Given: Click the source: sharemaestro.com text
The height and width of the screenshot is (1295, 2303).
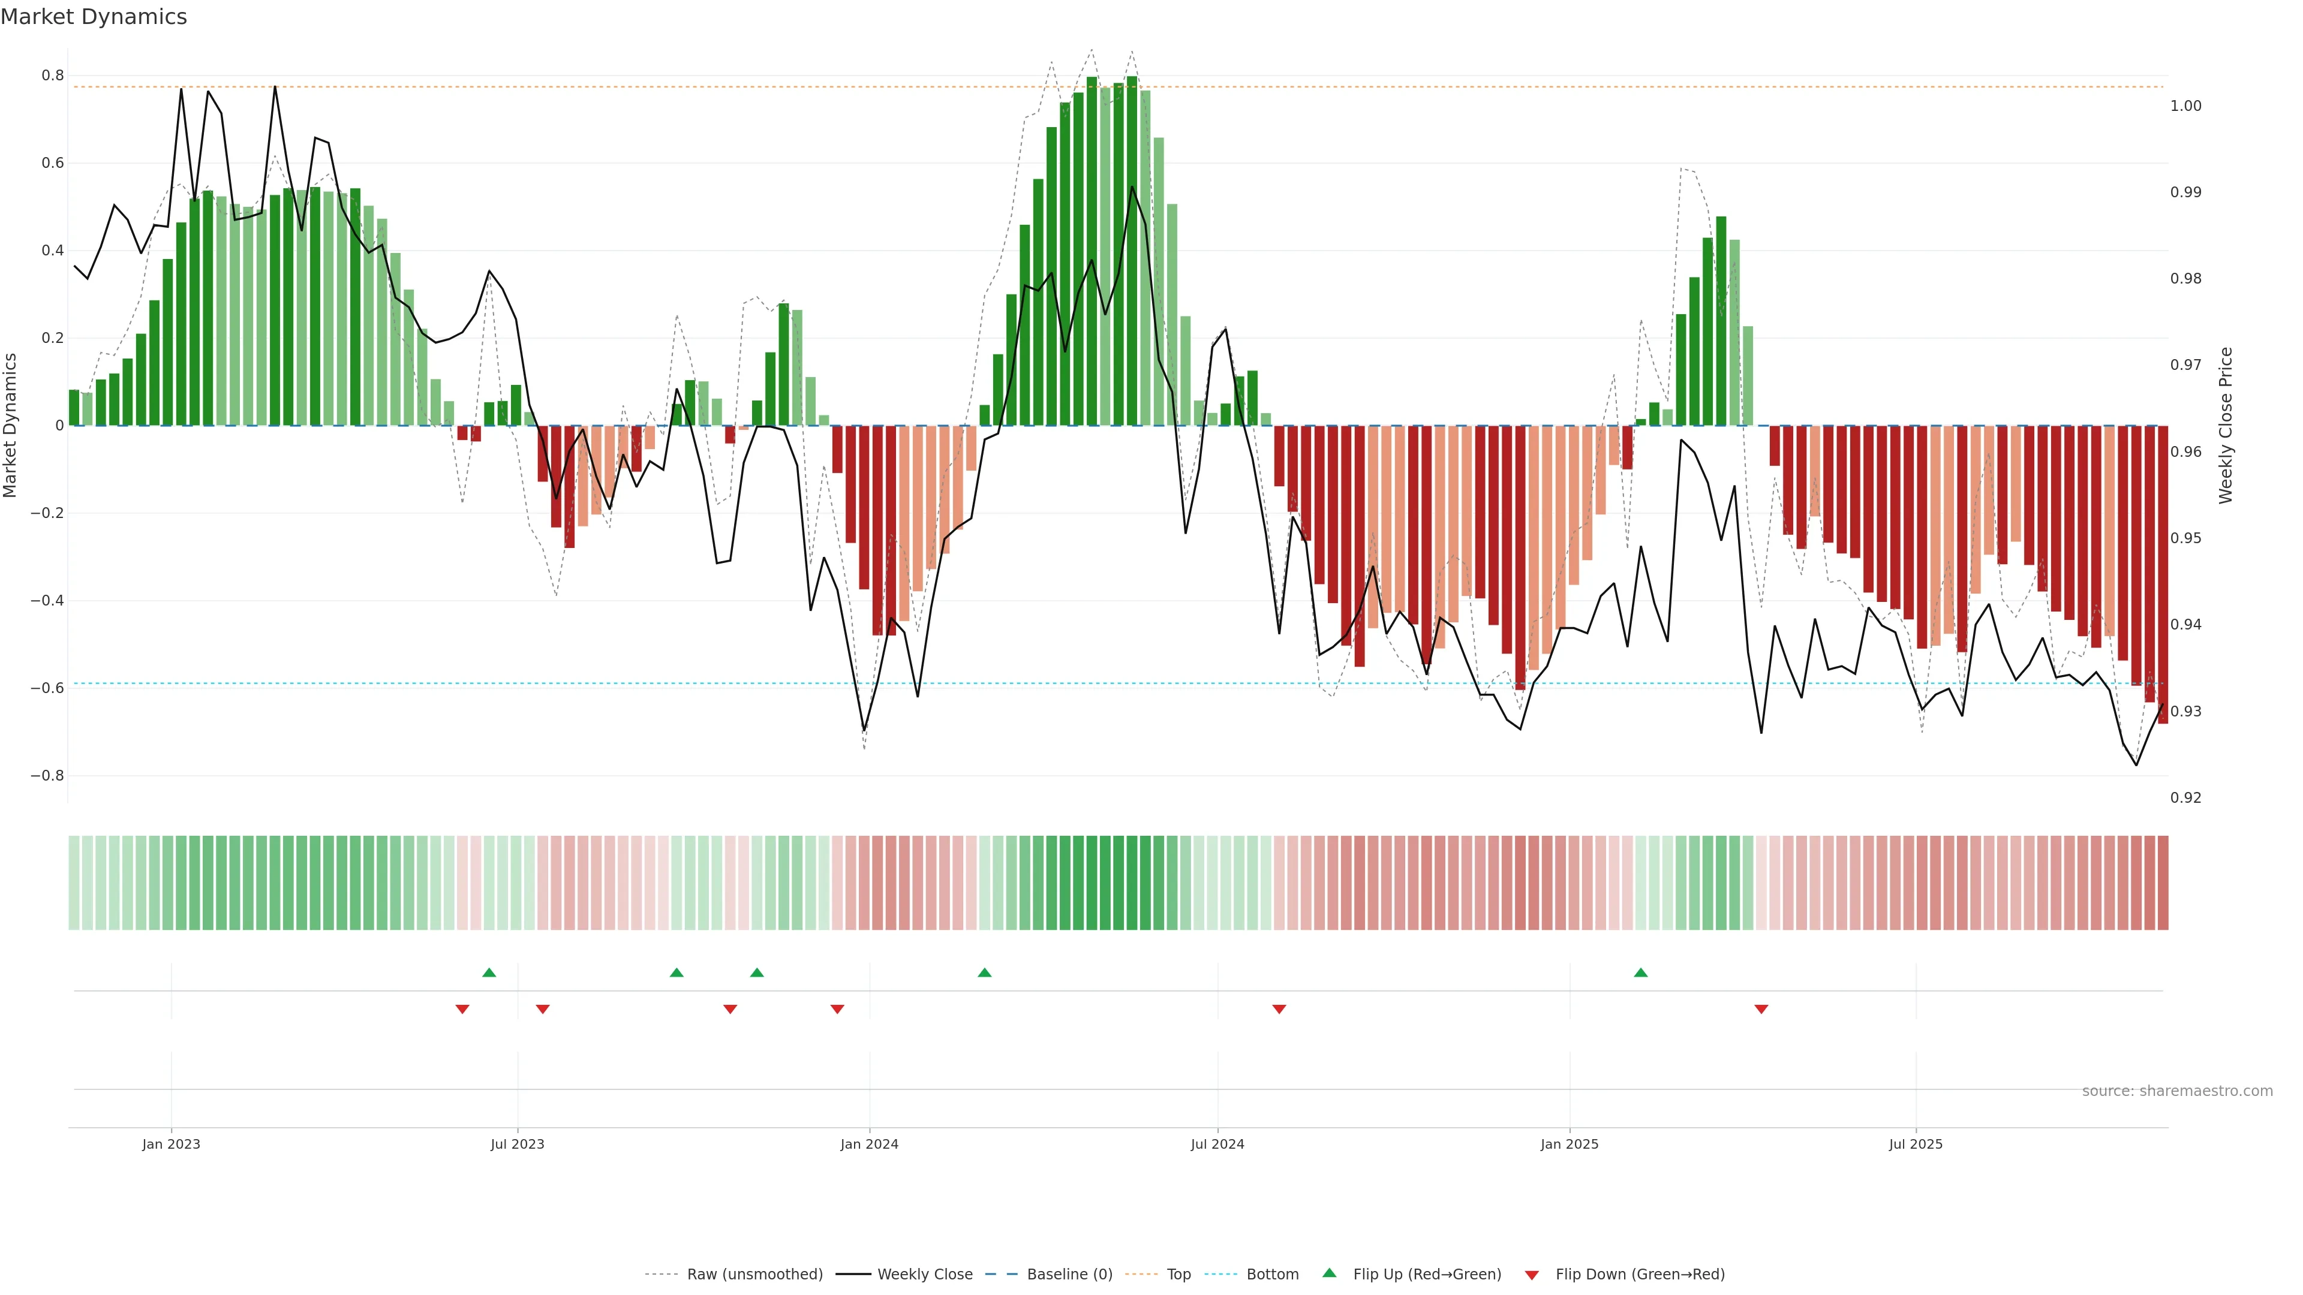Looking at the screenshot, I should [x=2177, y=1091].
